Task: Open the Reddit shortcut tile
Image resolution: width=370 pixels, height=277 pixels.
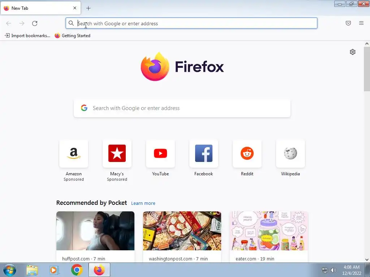Action: (247, 154)
